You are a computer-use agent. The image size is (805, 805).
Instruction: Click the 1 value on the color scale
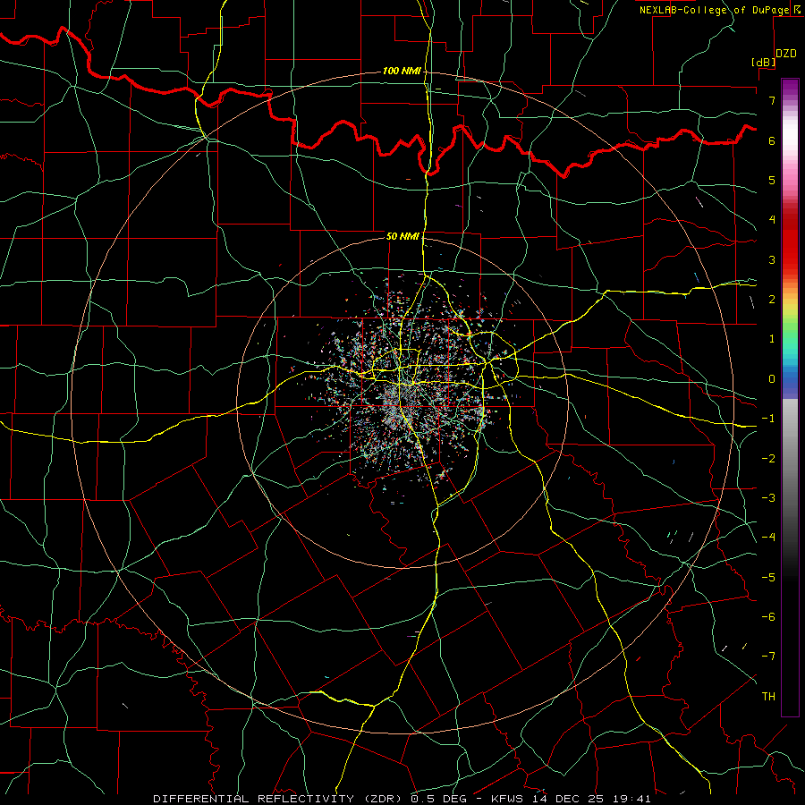772,339
